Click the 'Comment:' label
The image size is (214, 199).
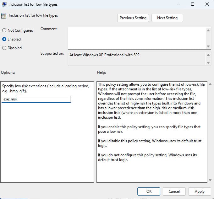click(x=49, y=29)
